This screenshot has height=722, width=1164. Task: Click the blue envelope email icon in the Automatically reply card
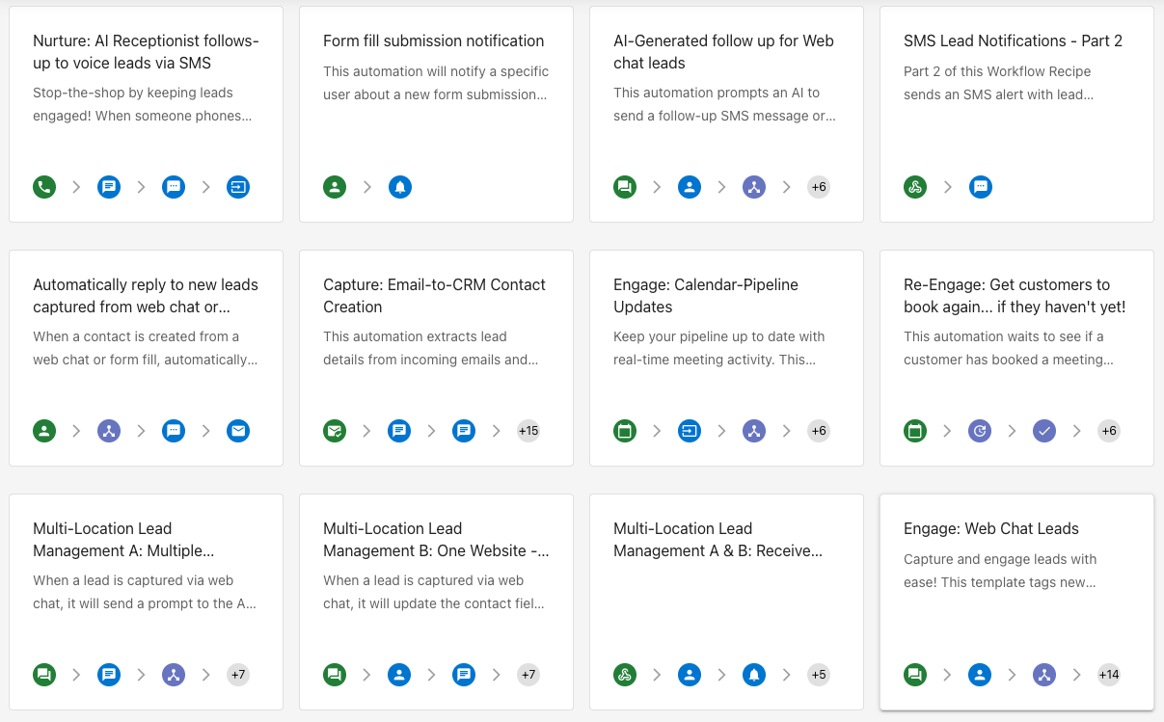pyautogui.click(x=238, y=431)
